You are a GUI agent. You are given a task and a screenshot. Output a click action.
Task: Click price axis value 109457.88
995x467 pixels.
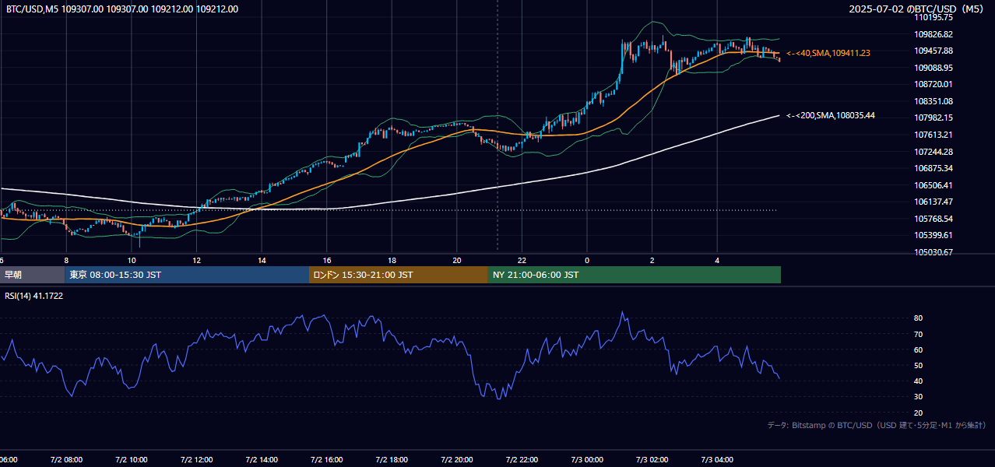934,51
